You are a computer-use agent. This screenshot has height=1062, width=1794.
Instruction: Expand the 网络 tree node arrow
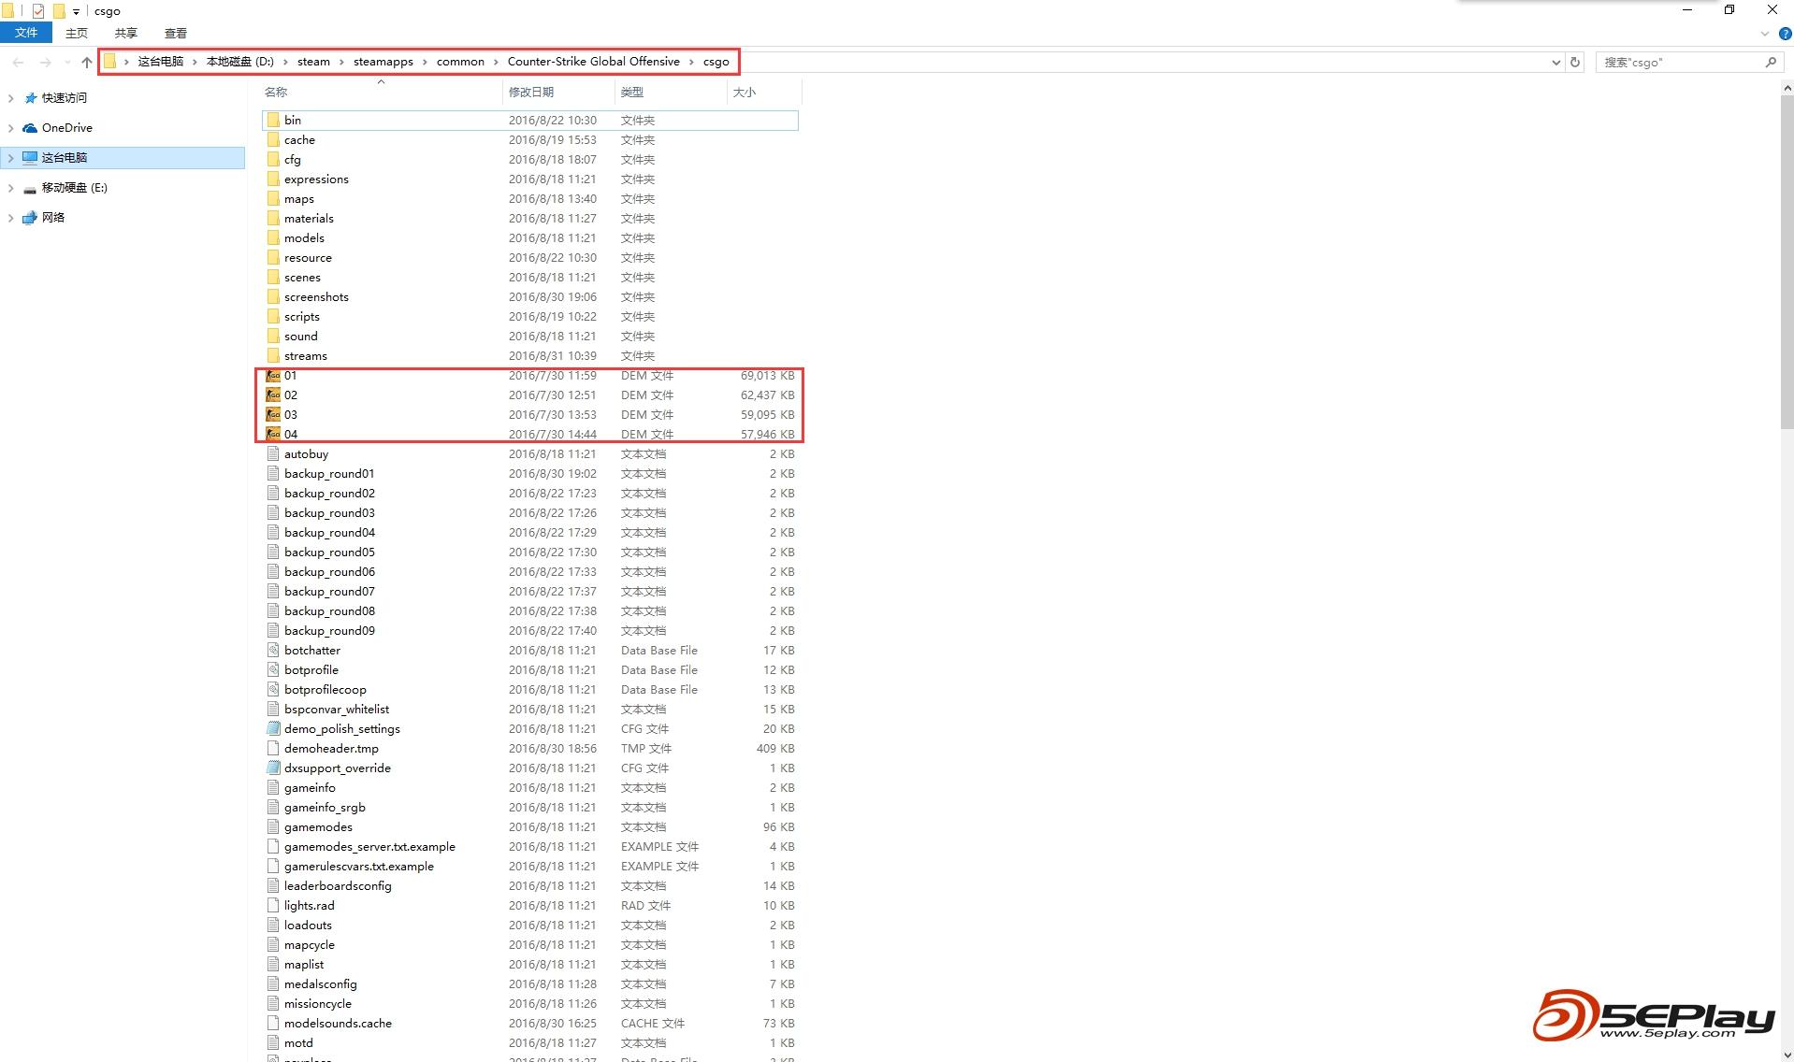(x=11, y=218)
